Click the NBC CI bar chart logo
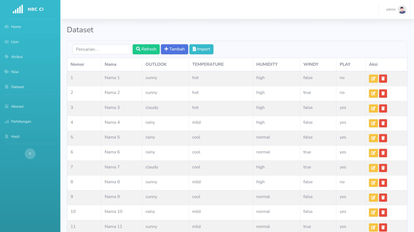 18,9
